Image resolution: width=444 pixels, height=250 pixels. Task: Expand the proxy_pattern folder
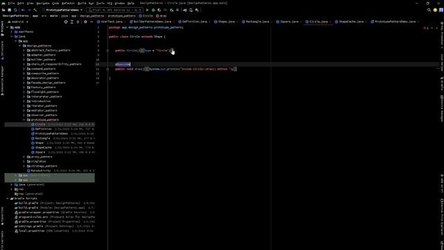pyautogui.click(x=24, y=157)
